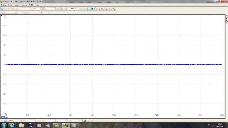Open the Fichier menu
Image resolution: width=228 pixels, height=128 pixels.
(x=4, y=5)
